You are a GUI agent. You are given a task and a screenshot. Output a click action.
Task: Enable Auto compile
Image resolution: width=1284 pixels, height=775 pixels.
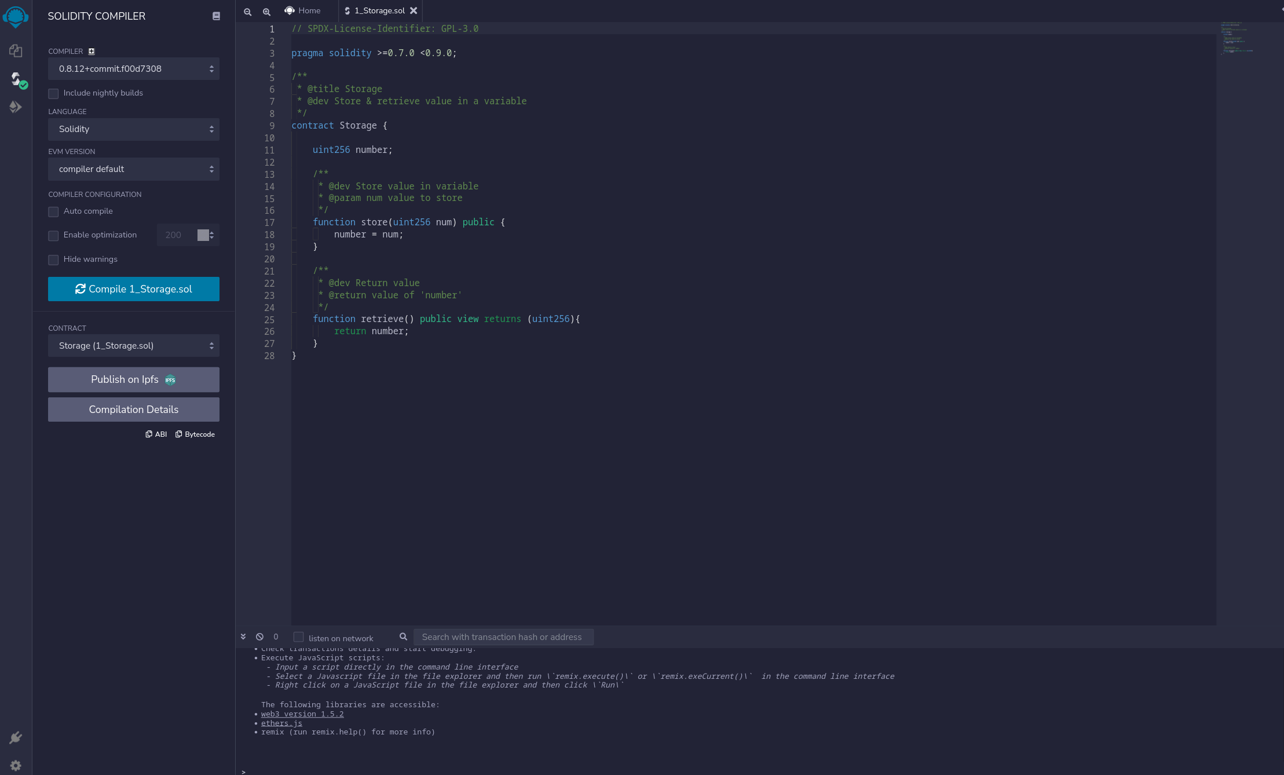pyautogui.click(x=53, y=212)
